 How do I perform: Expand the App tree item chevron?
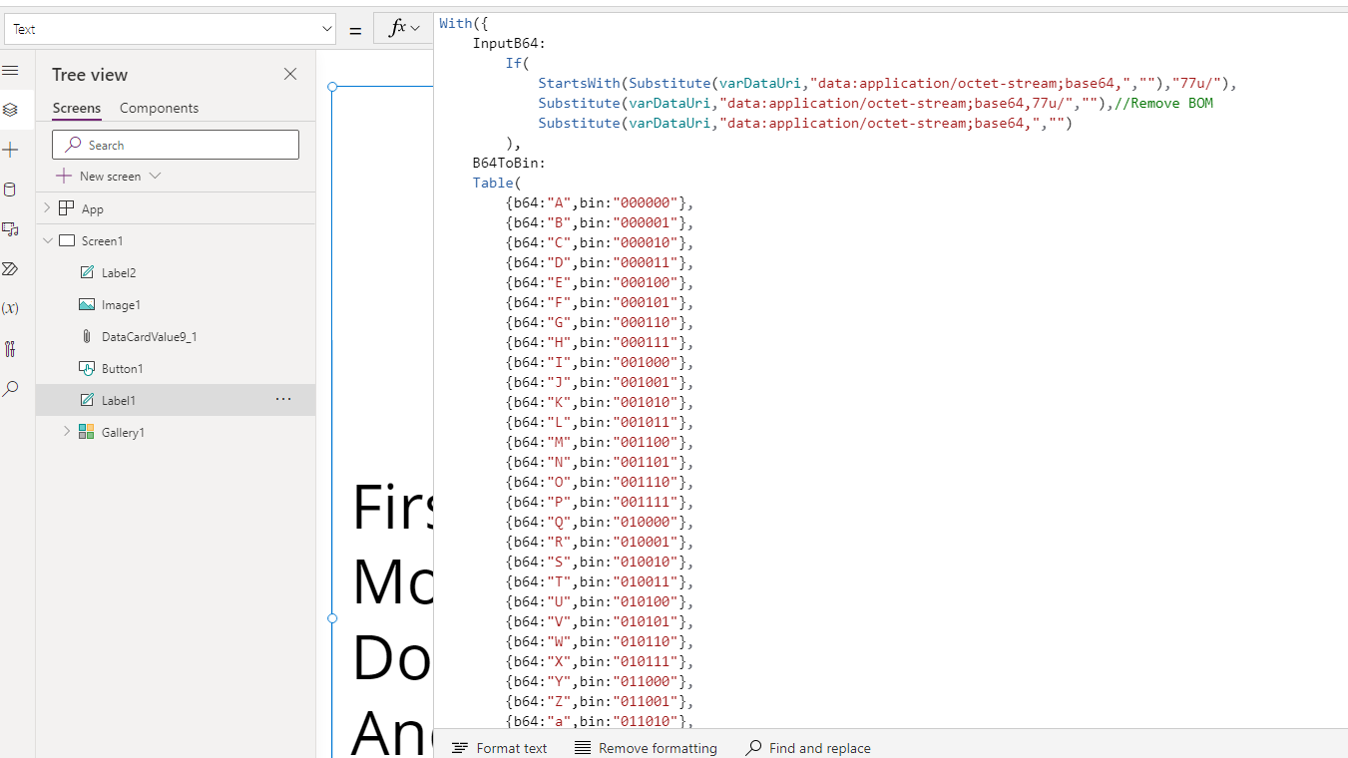click(46, 207)
